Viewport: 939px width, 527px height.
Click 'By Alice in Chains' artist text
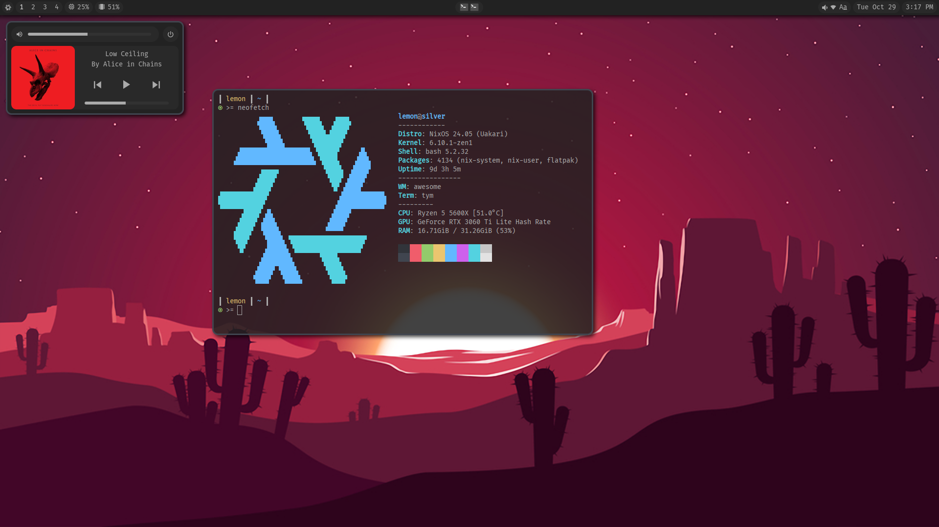[x=127, y=64]
